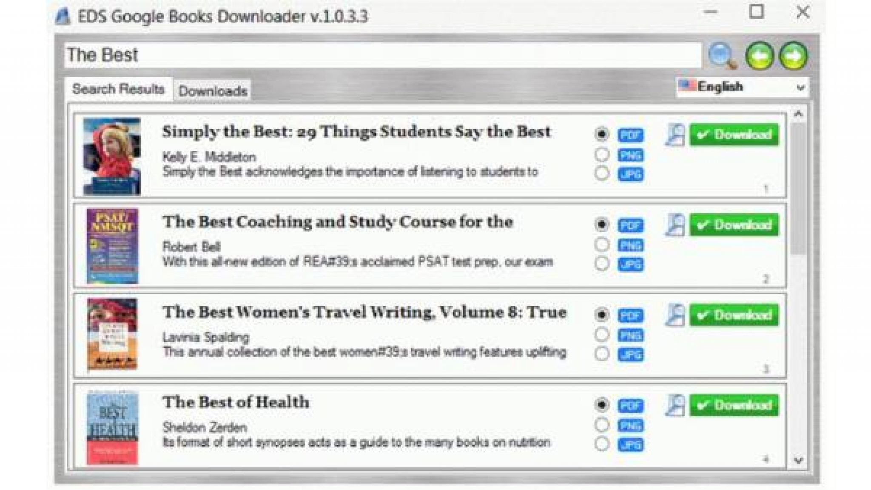
Task: Select JPG radio for Women's Travel Writing
Action: click(x=601, y=354)
